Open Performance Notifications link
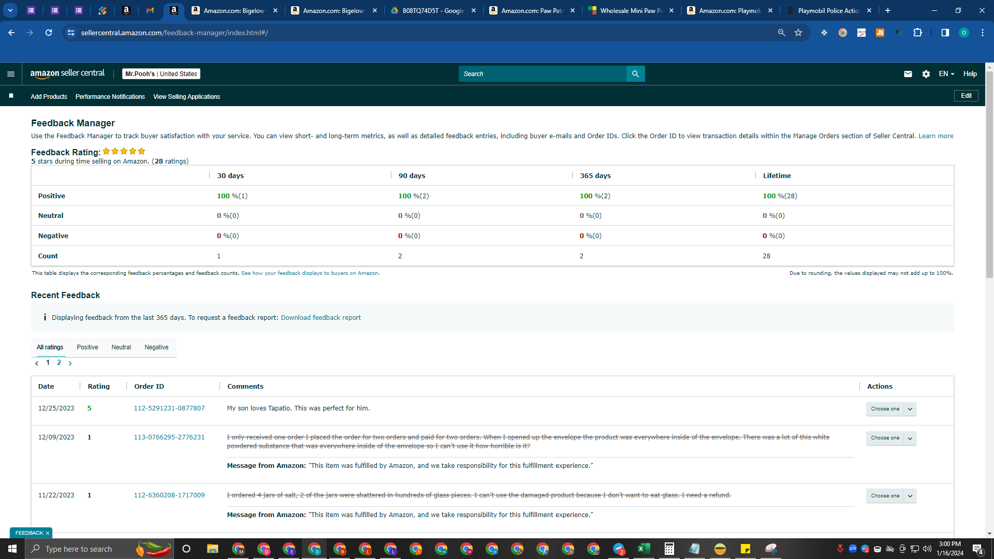 pos(110,97)
